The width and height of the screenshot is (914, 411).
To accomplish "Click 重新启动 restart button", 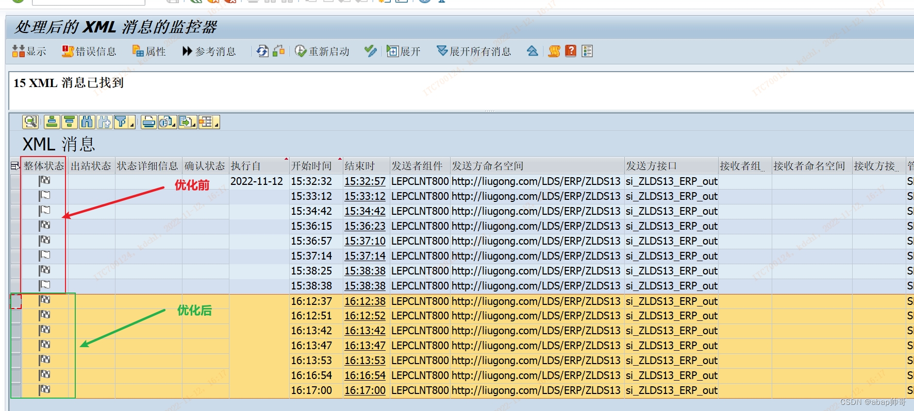I will (x=322, y=51).
